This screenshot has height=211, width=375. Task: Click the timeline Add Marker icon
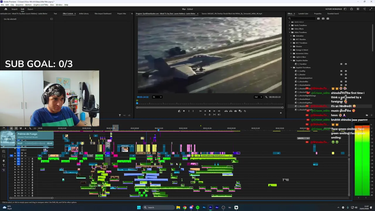25,128
